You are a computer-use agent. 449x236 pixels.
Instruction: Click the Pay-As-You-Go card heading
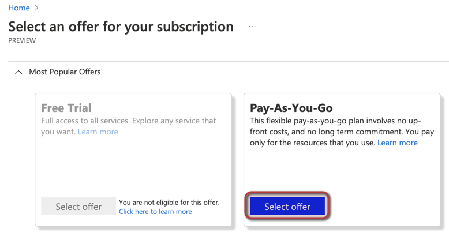[291, 108]
